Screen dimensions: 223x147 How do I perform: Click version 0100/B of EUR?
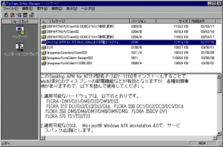pos(136,47)
